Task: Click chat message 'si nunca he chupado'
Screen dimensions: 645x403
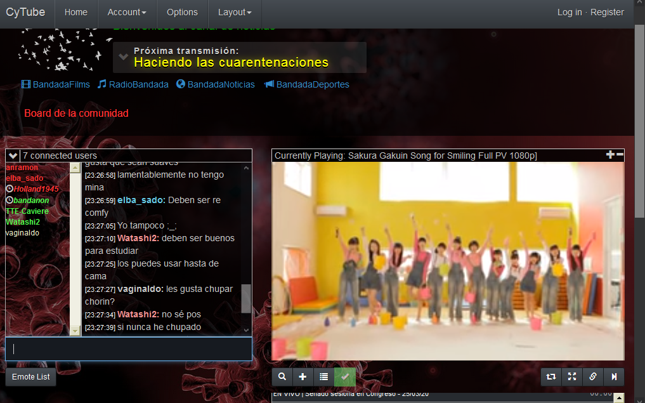Action: coord(159,327)
